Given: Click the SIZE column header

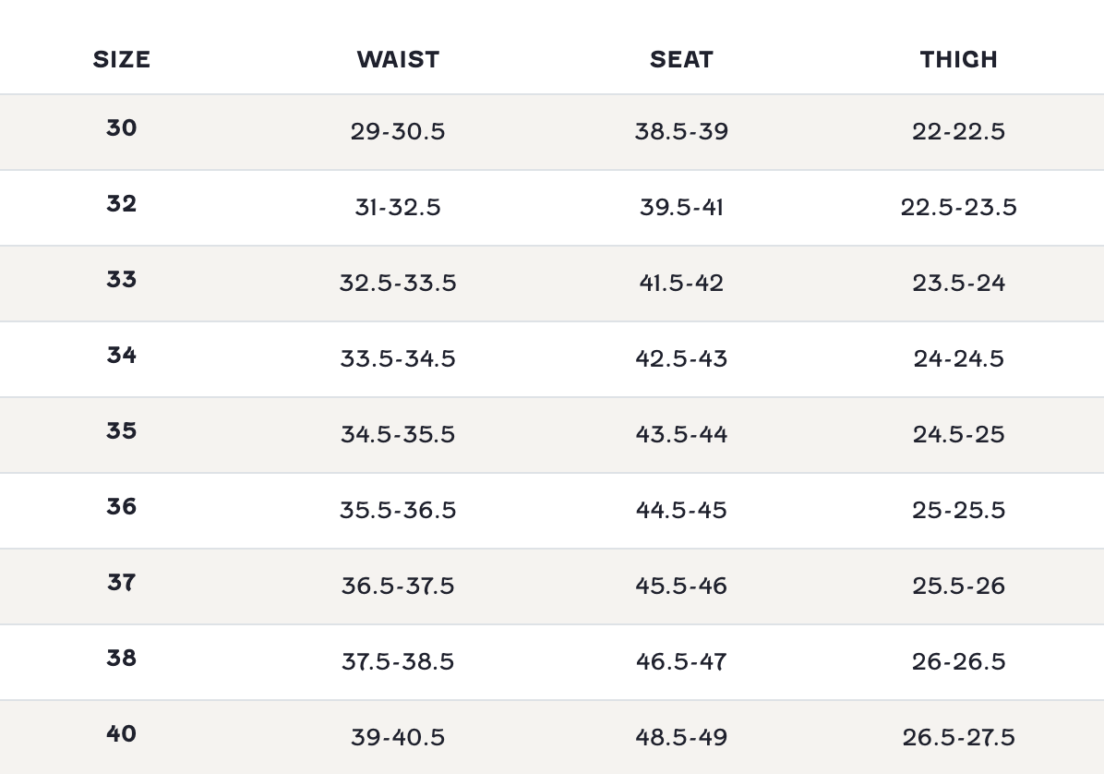Looking at the screenshot, I should coord(121,60).
